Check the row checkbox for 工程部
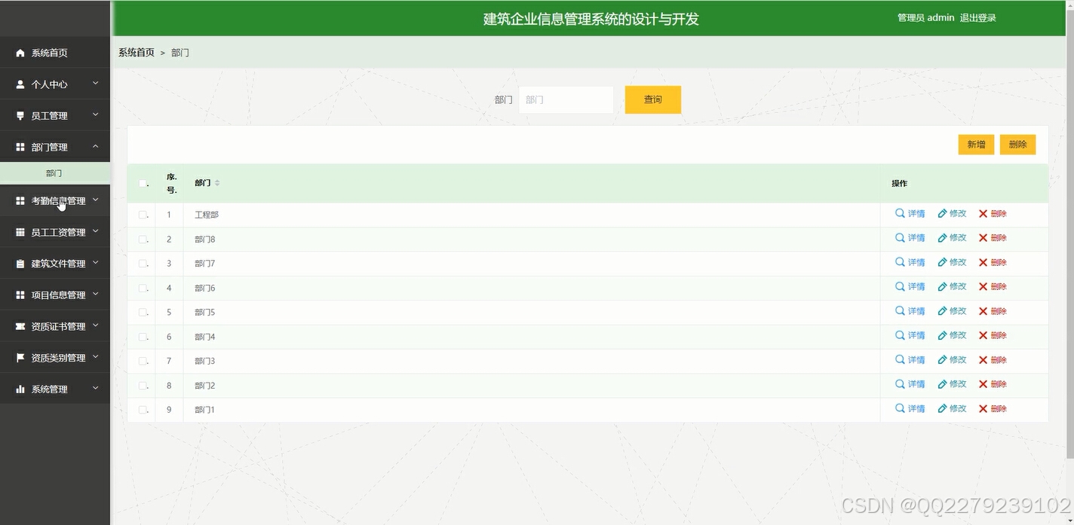 click(x=141, y=214)
